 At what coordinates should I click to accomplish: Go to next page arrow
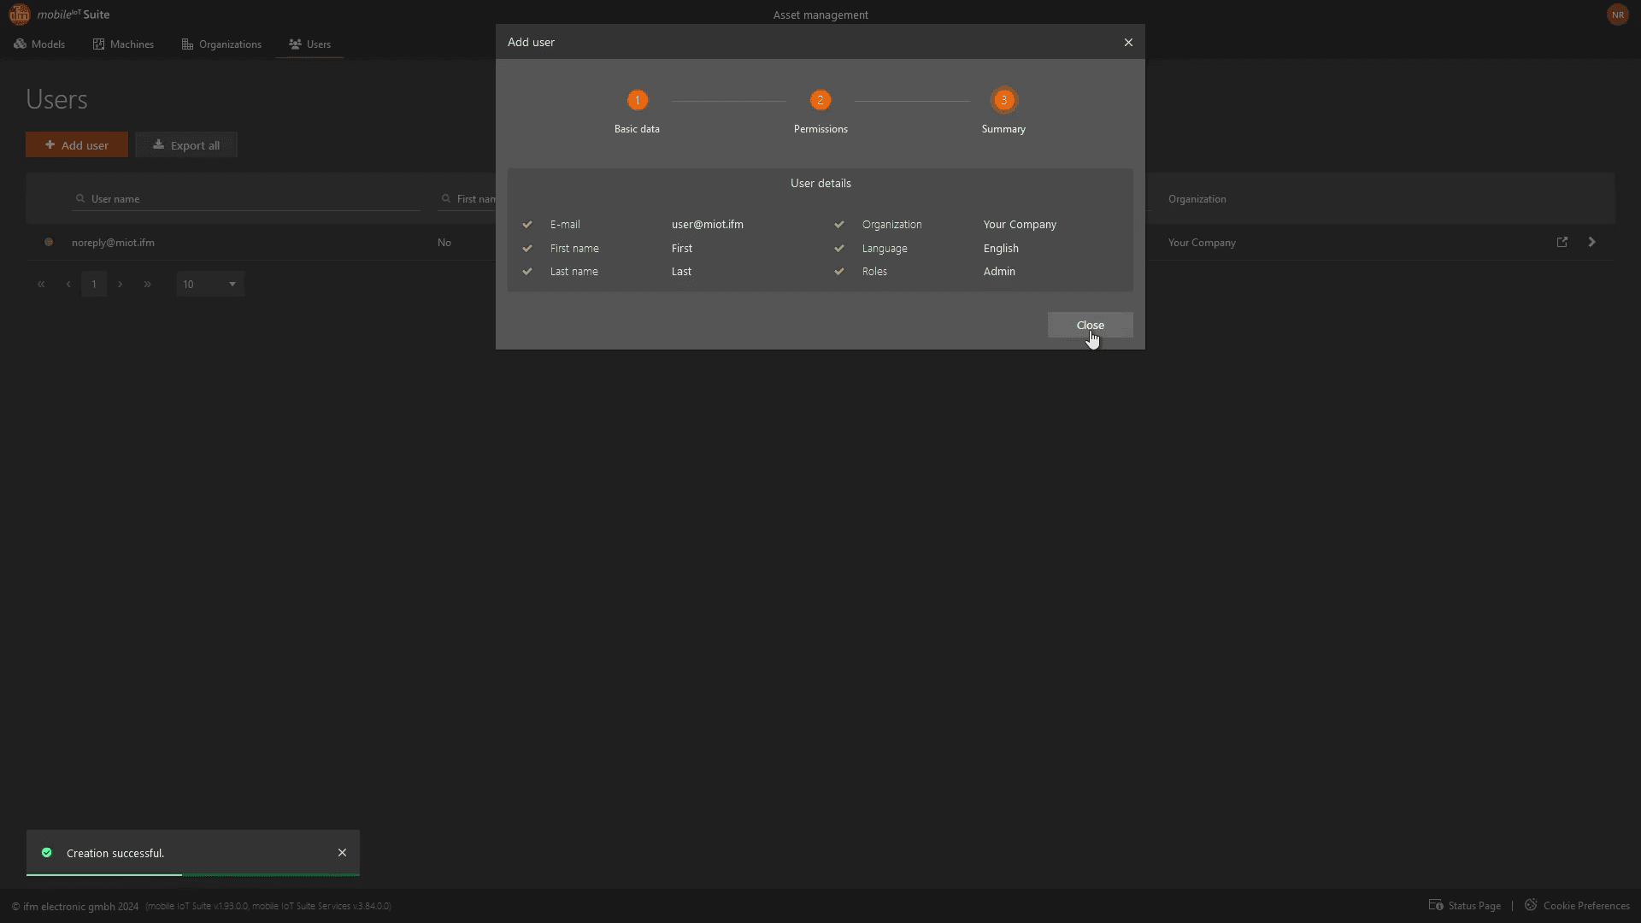click(x=121, y=284)
